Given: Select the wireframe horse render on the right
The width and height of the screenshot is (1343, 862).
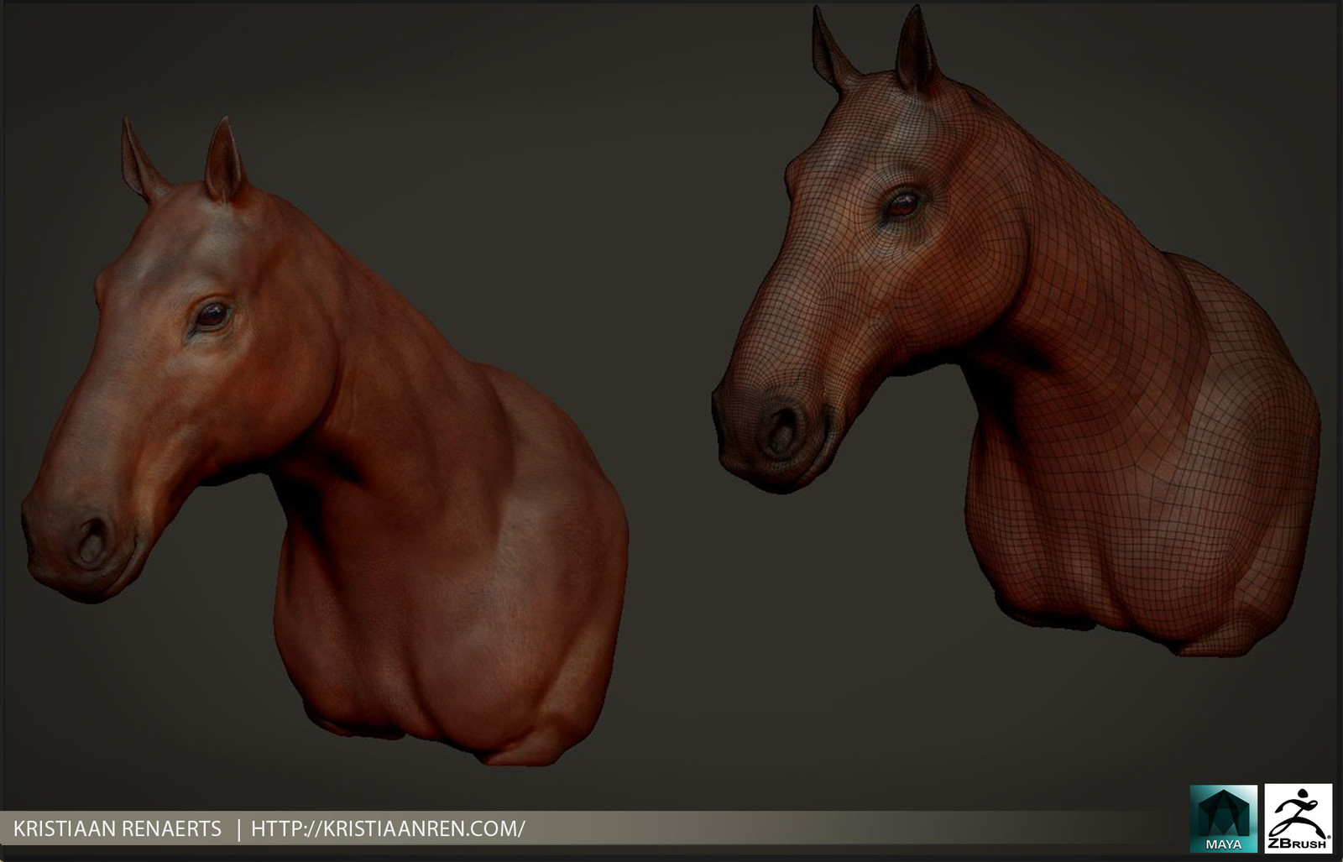Looking at the screenshot, I should point(1016,332).
